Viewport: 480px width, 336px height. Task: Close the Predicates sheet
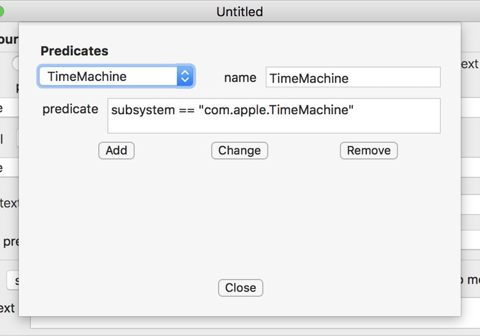(x=241, y=288)
